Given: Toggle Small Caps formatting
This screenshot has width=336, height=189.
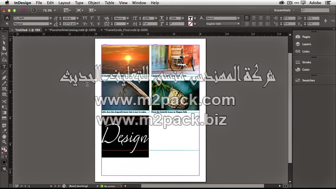Looking at the screenshot, I should coord(85,24).
